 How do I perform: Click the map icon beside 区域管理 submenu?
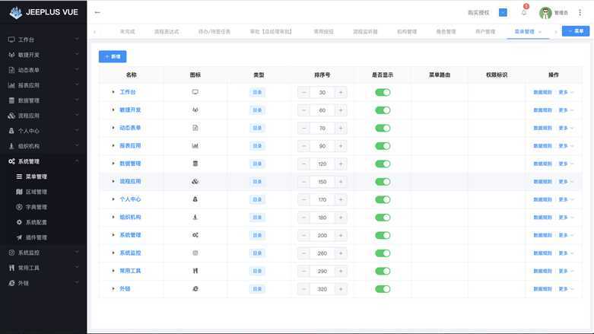coord(19,192)
